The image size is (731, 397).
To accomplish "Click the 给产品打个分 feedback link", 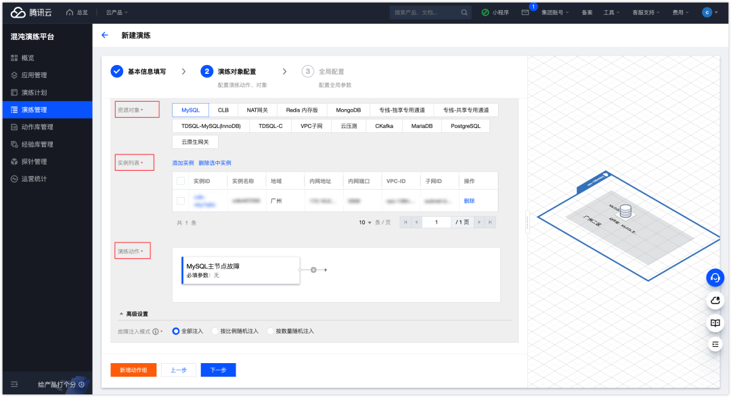I will point(61,384).
